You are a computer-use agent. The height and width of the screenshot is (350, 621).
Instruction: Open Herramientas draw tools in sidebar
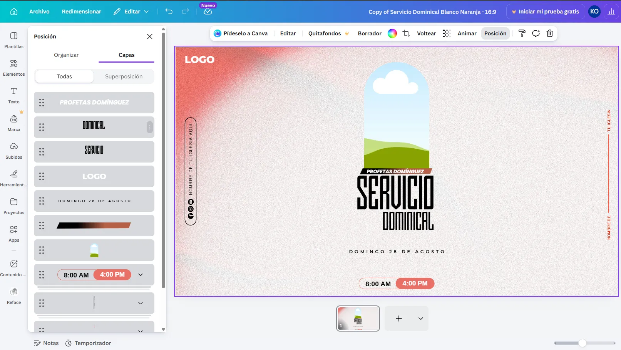[x=14, y=179]
